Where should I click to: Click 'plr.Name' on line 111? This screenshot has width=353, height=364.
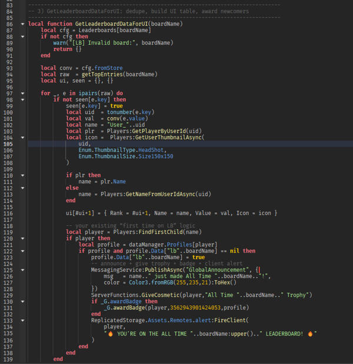pyautogui.click(x=113, y=182)
